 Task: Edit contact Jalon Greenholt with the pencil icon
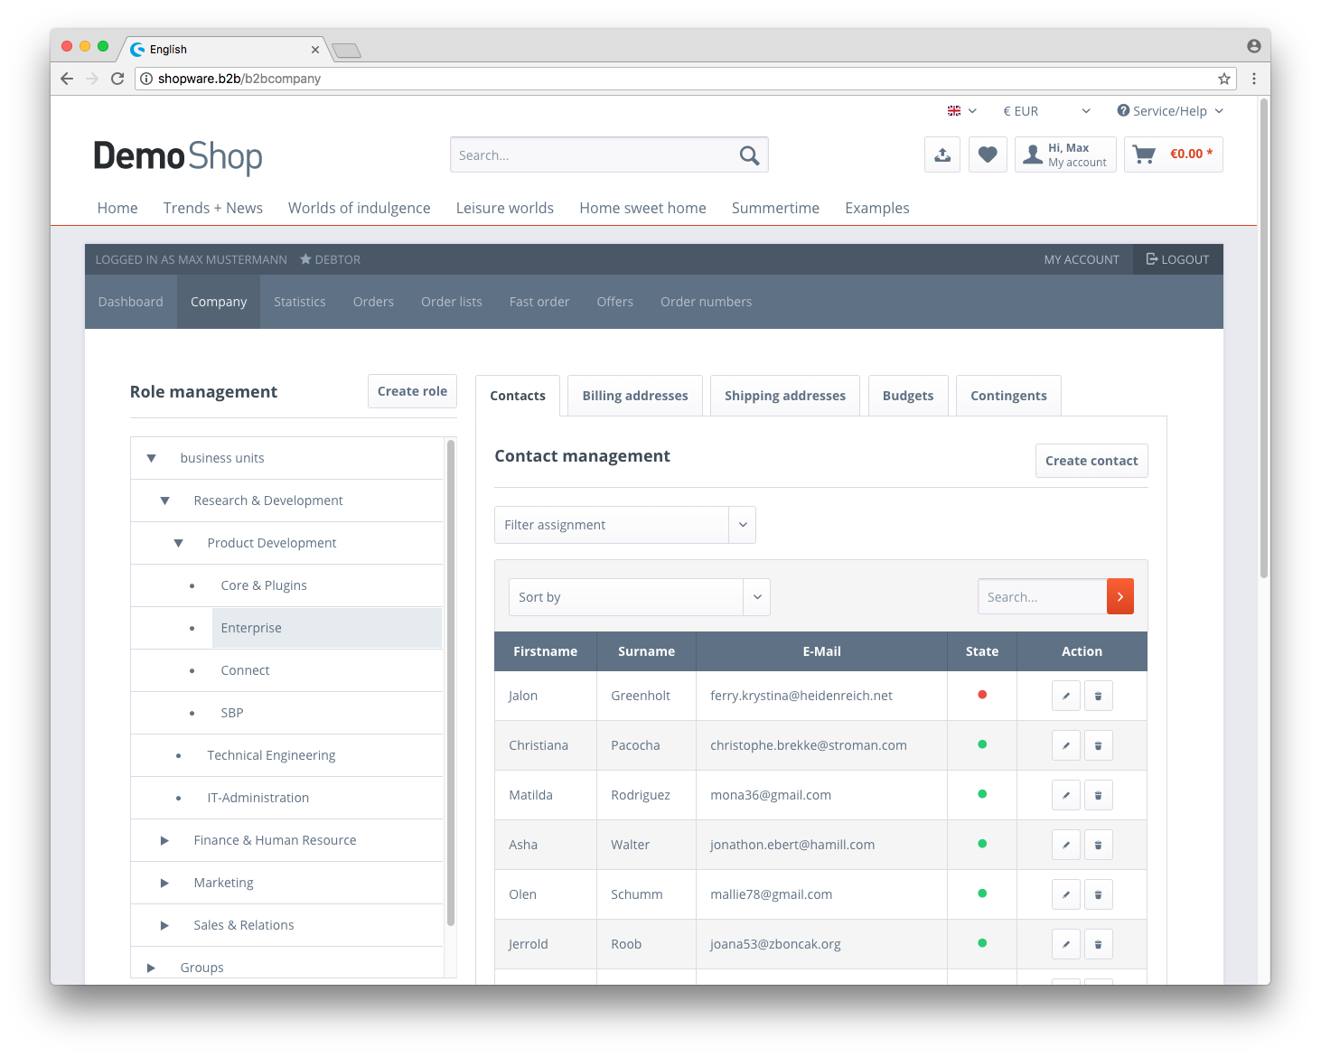(x=1066, y=696)
